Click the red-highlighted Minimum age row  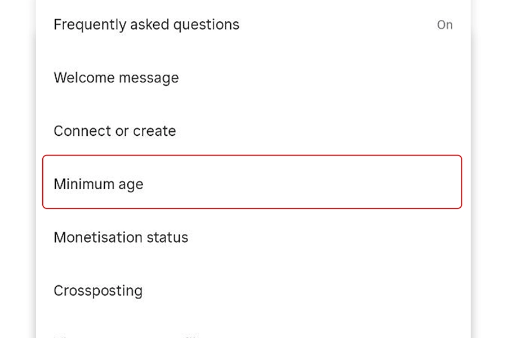click(x=252, y=182)
